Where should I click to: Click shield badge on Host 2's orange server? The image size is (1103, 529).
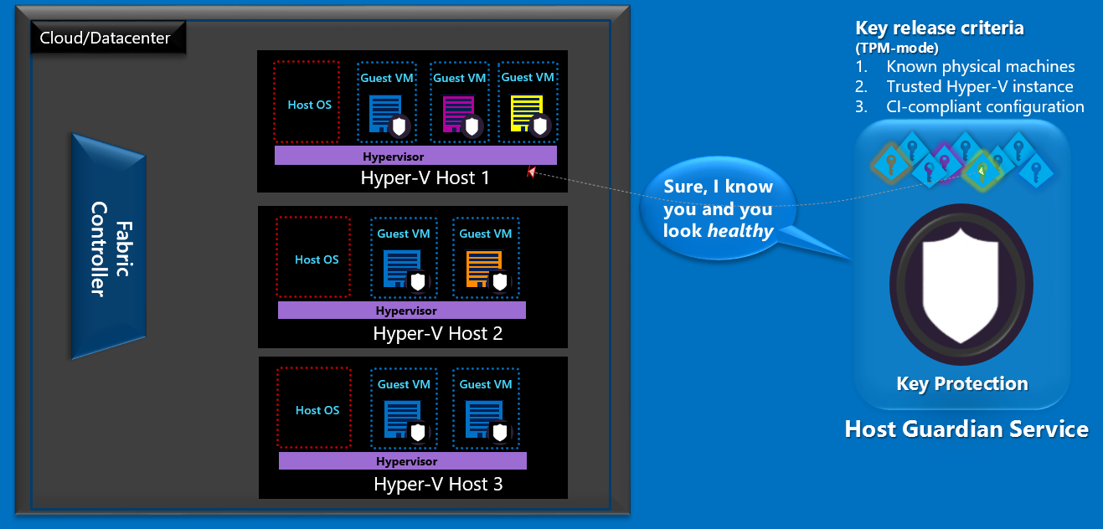[x=500, y=282]
